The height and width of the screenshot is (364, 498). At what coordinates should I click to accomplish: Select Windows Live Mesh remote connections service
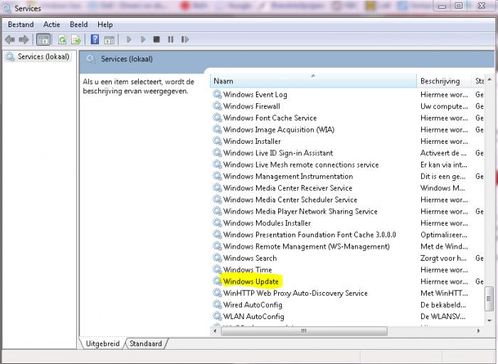(301, 165)
